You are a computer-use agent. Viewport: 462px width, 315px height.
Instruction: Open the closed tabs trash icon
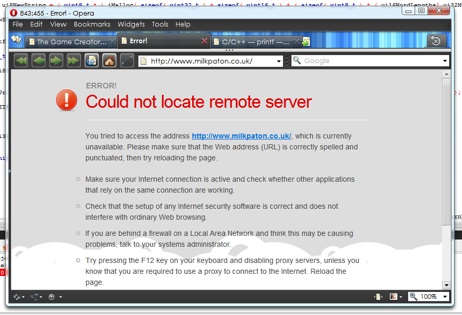pos(436,41)
